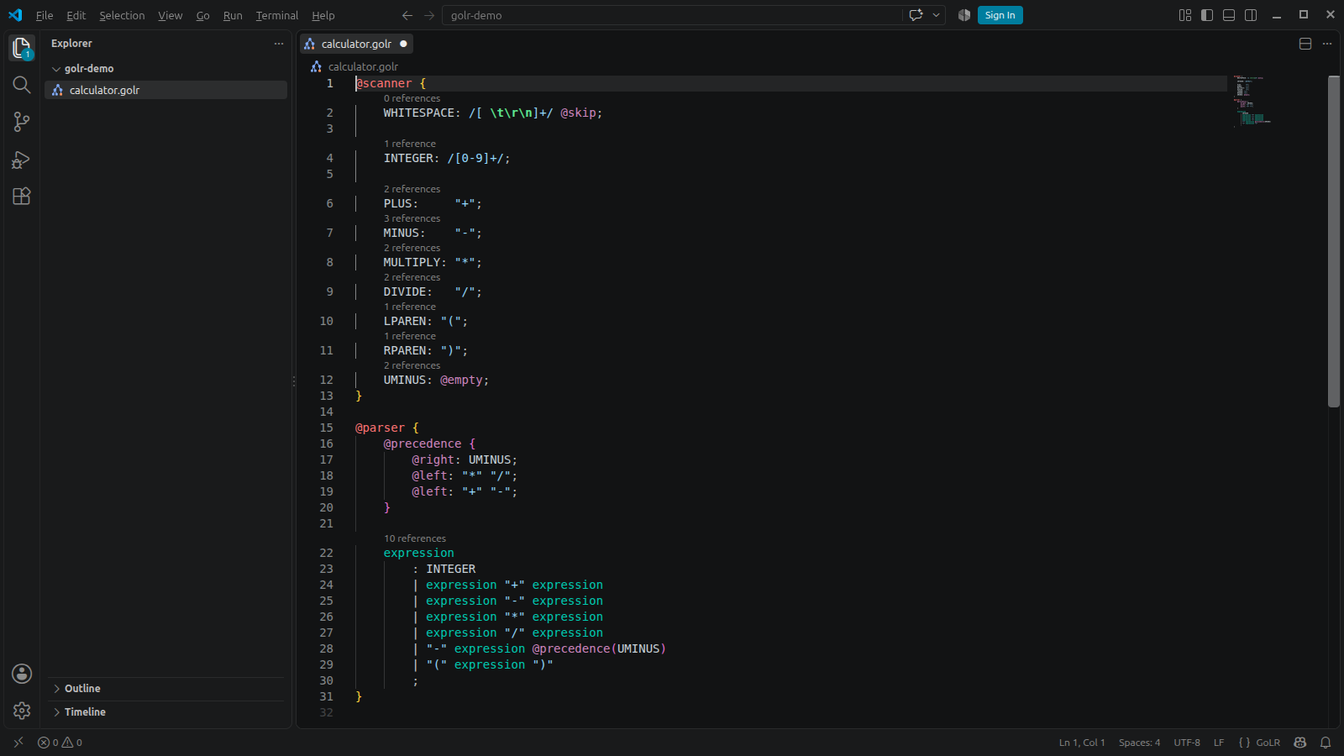Open the Help menu
The width and height of the screenshot is (1344, 756).
(323, 15)
